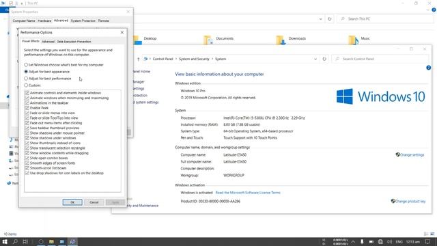Open the battery icon in system tray
The image size is (437, 246).
point(371,241)
